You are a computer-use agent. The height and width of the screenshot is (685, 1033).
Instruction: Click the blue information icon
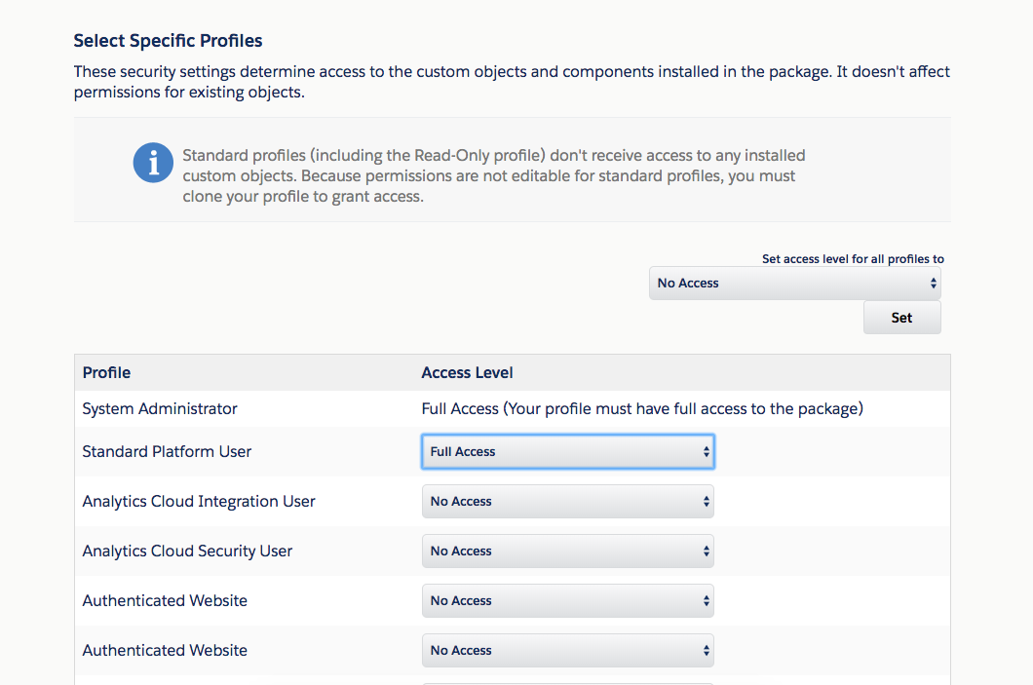coord(153,163)
